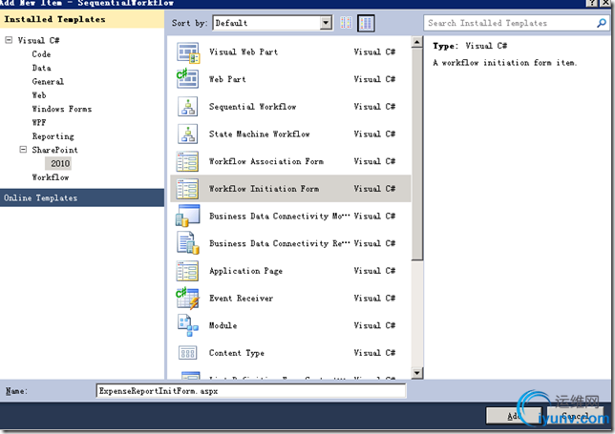
Task: Select the 2010 SharePoint node
Action: coord(60,163)
